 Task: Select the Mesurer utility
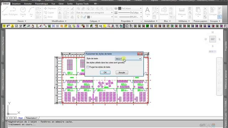[182, 12]
